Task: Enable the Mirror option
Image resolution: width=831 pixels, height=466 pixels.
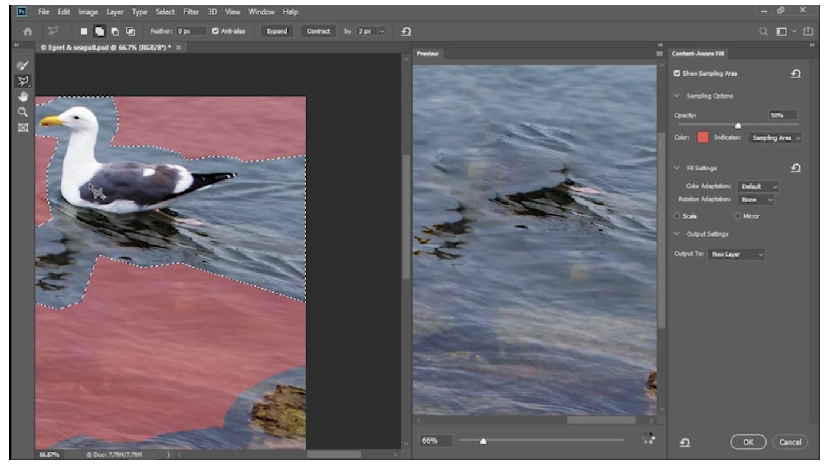Action: (738, 216)
